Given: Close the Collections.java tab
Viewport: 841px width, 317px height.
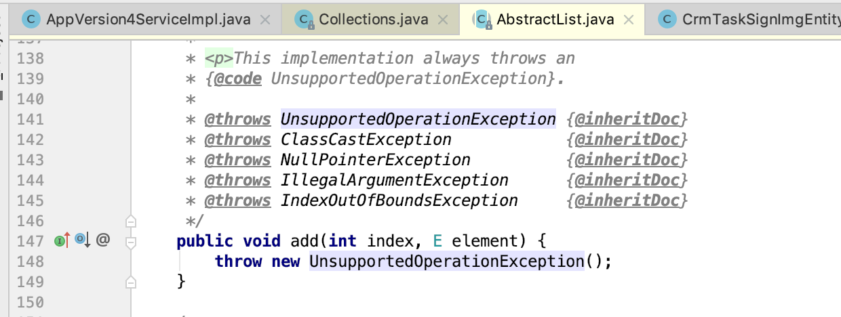Looking at the screenshot, I should pos(444,20).
